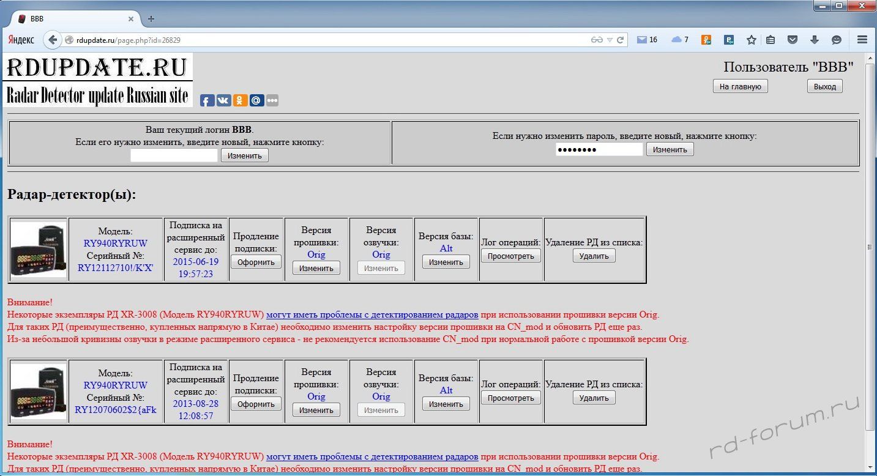Screen dimensions: 877x476
Task: Click Оформить for detector RY12112710
Action: click(x=256, y=262)
